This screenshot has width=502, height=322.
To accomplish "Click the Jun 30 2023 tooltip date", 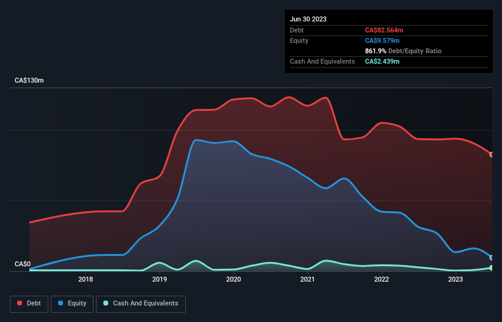I will point(308,19).
